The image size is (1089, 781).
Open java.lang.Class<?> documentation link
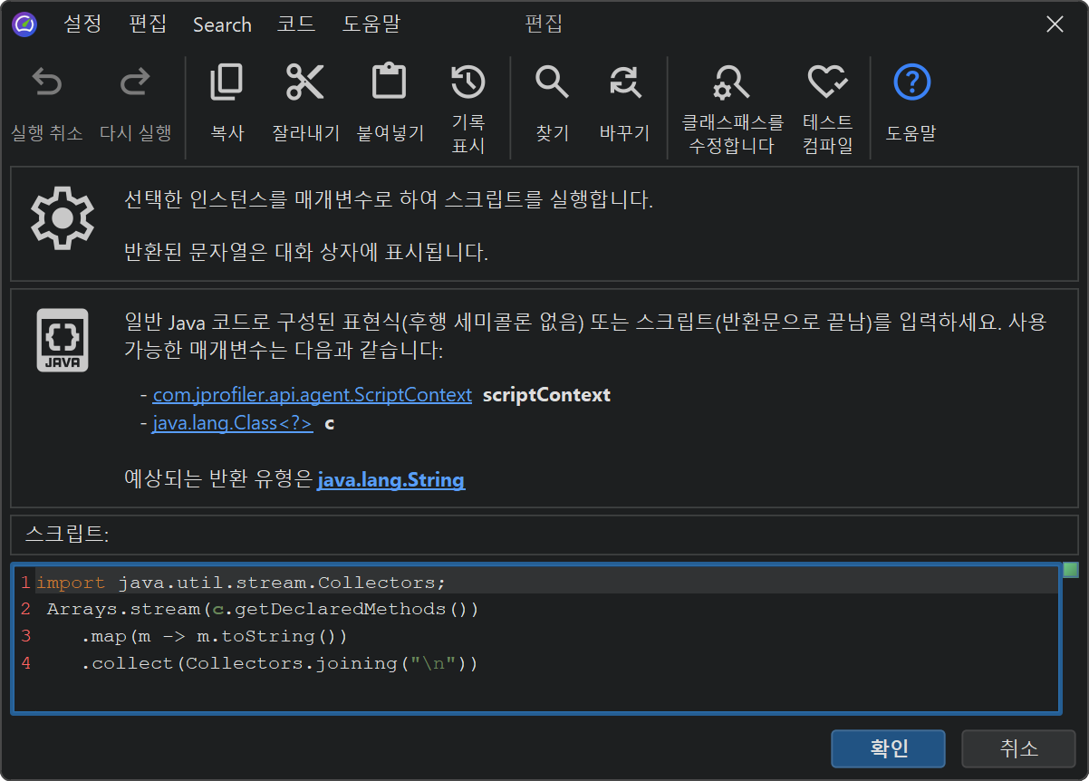click(x=233, y=423)
